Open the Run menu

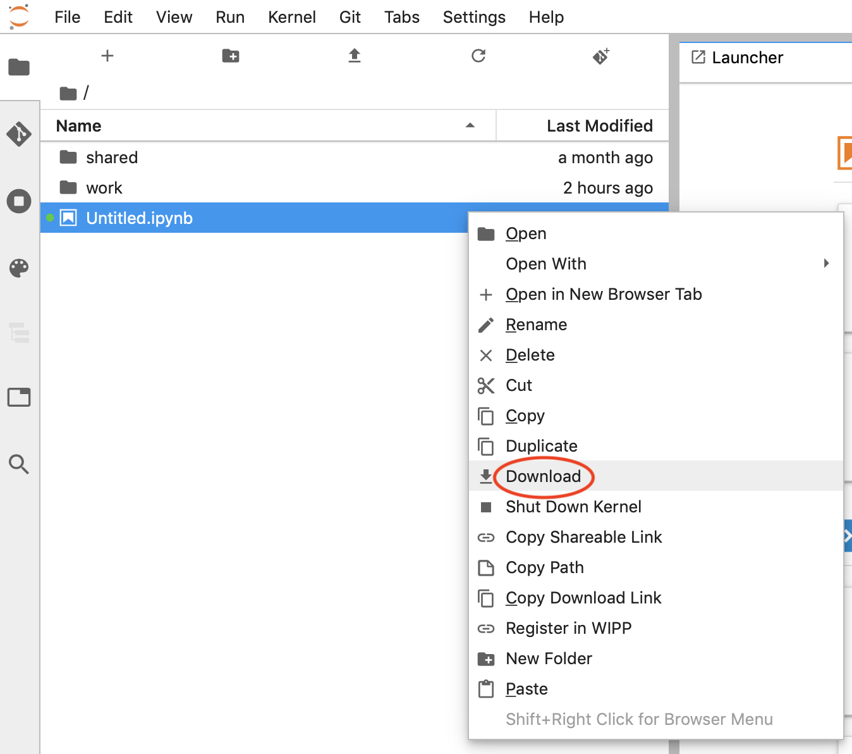(230, 17)
